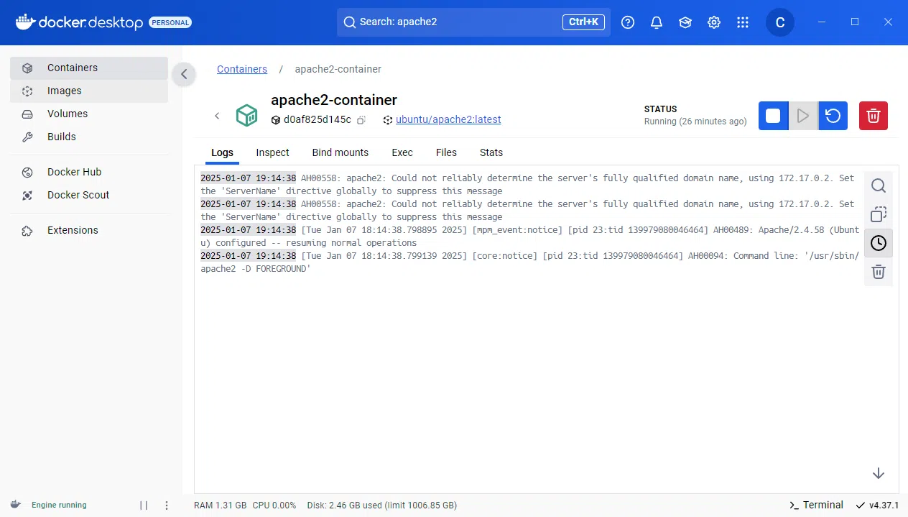Collapse the left sidebar with the chevron
908x517 pixels.
point(184,74)
